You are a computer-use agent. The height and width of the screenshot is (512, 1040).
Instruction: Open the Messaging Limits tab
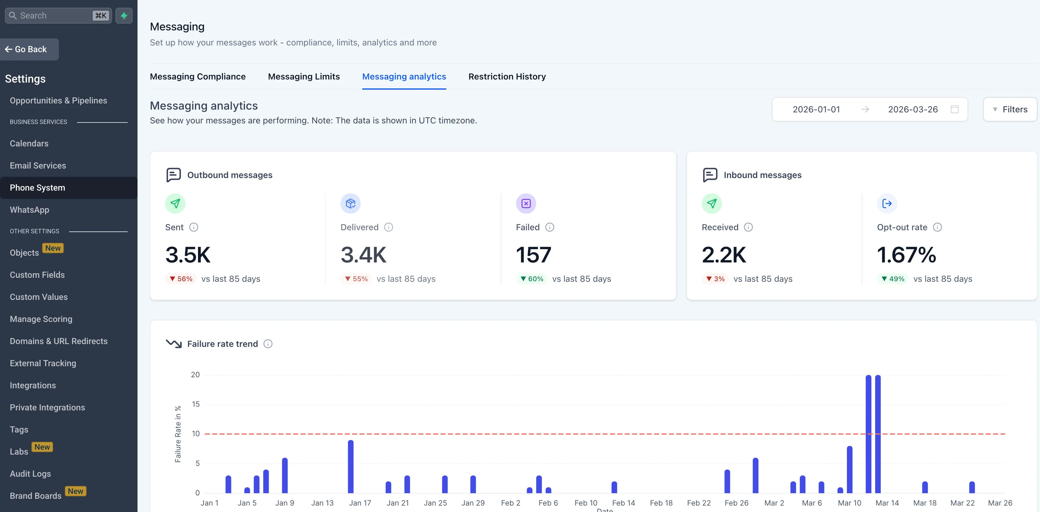tap(304, 76)
